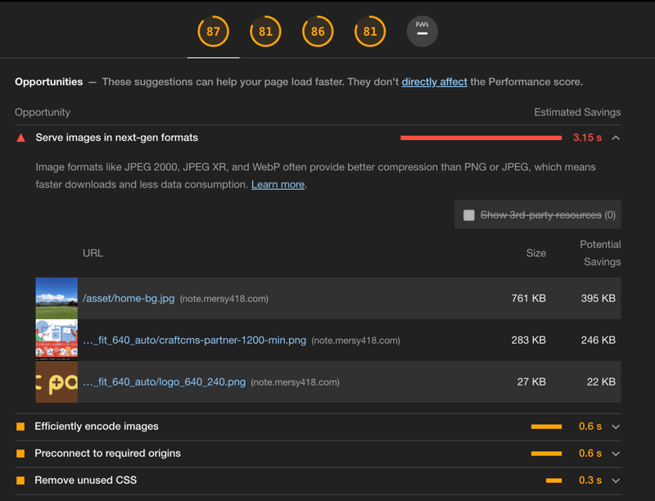Click the 81 gauge right beside the 87 gauge
655x501 pixels.
[265, 32]
